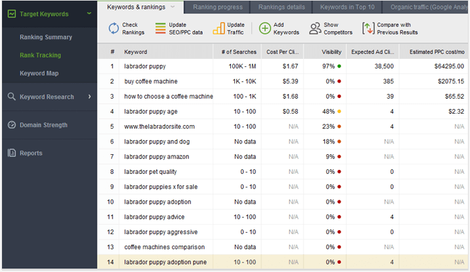The height and width of the screenshot is (272, 470).
Task: Click the Show Competitors button label
Action: [x=338, y=28]
